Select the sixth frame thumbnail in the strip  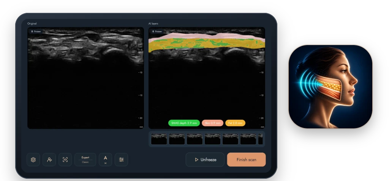248,139
